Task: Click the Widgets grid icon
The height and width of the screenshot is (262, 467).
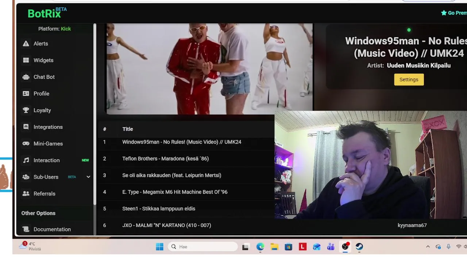Action: 26,60
